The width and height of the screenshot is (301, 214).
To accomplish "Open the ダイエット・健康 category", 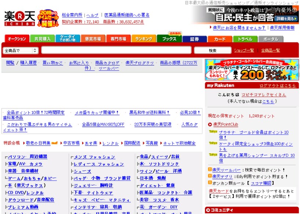I will (157, 185).
